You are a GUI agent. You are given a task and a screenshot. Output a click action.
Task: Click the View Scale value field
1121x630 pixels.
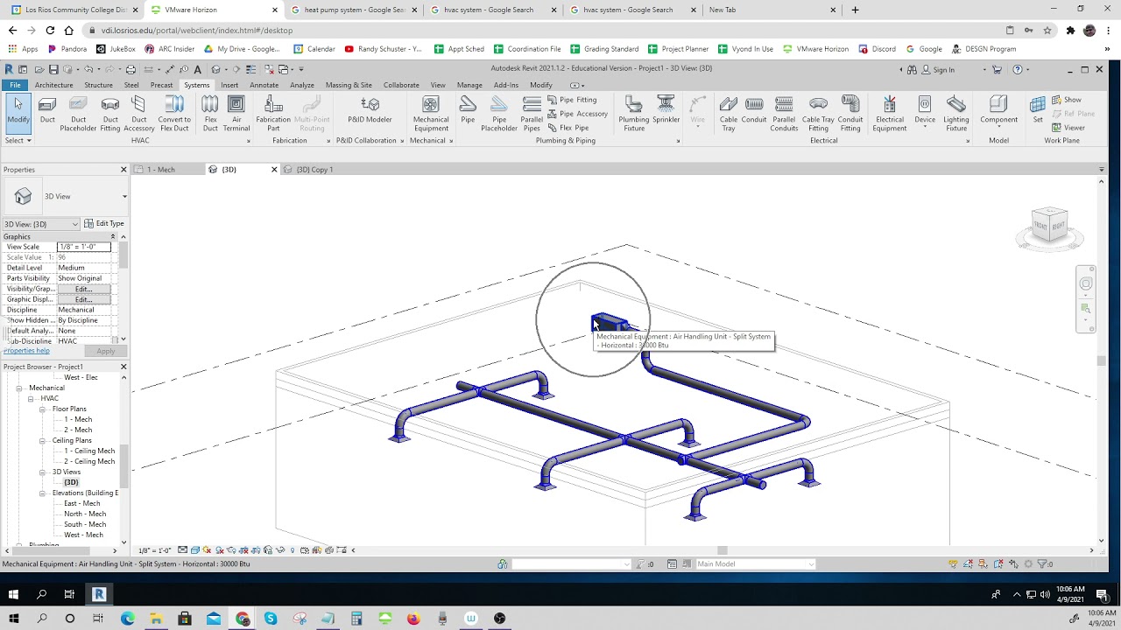(x=84, y=247)
